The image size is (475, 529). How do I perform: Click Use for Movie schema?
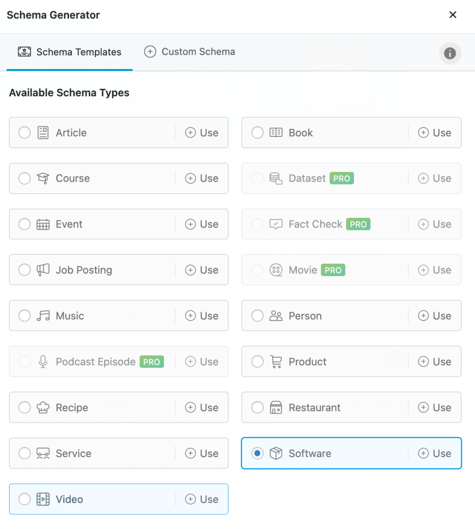click(434, 270)
